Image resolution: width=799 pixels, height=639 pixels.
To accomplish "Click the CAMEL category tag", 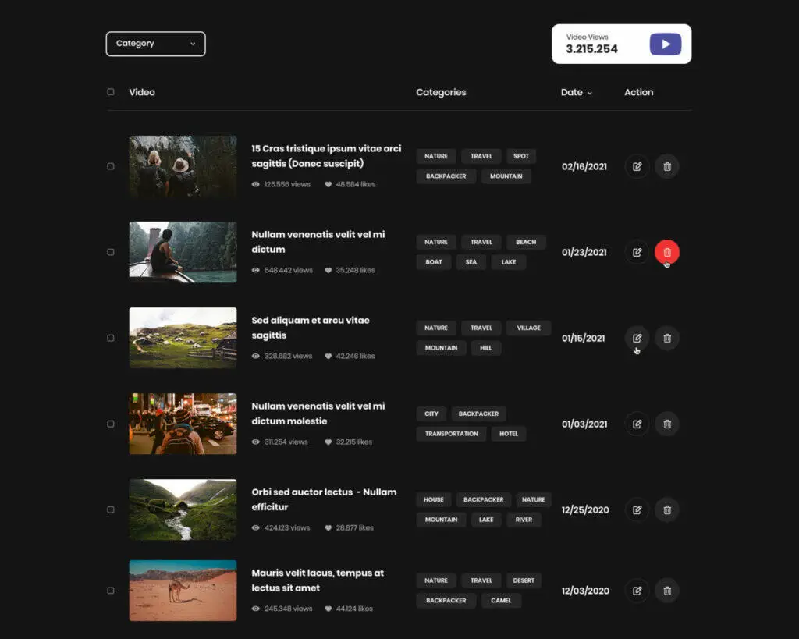I will (501, 600).
